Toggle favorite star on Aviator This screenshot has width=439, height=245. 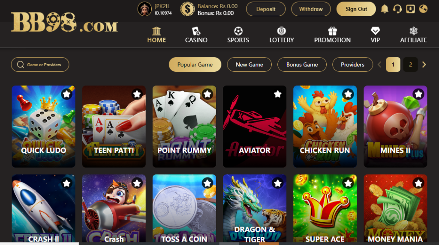point(278,94)
